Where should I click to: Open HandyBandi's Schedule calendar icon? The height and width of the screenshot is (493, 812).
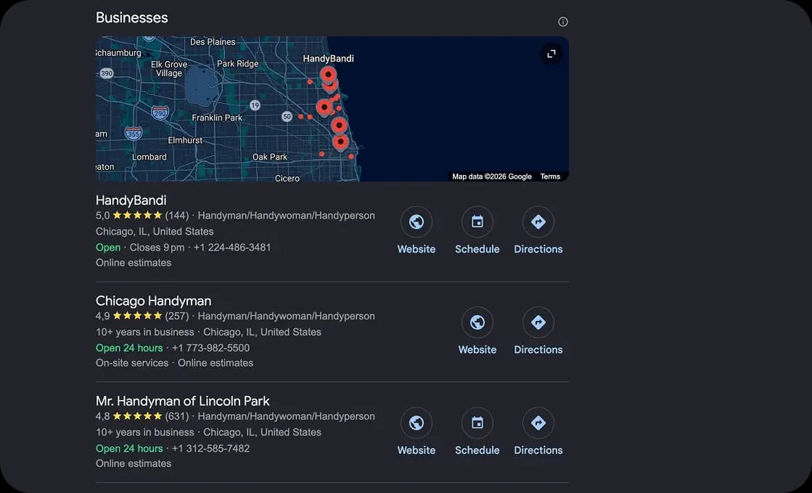tap(477, 222)
